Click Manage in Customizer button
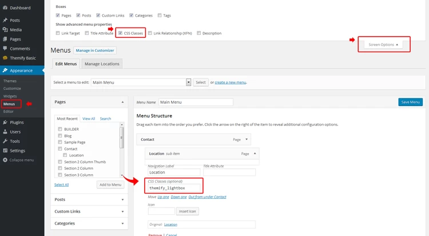This screenshot has width=429, height=236. 95,50
